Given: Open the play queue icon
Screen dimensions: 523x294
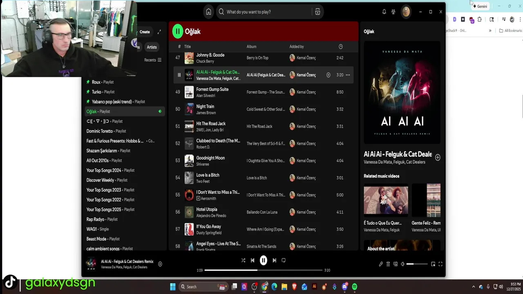Looking at the screenshot, I should pos(388,264).
